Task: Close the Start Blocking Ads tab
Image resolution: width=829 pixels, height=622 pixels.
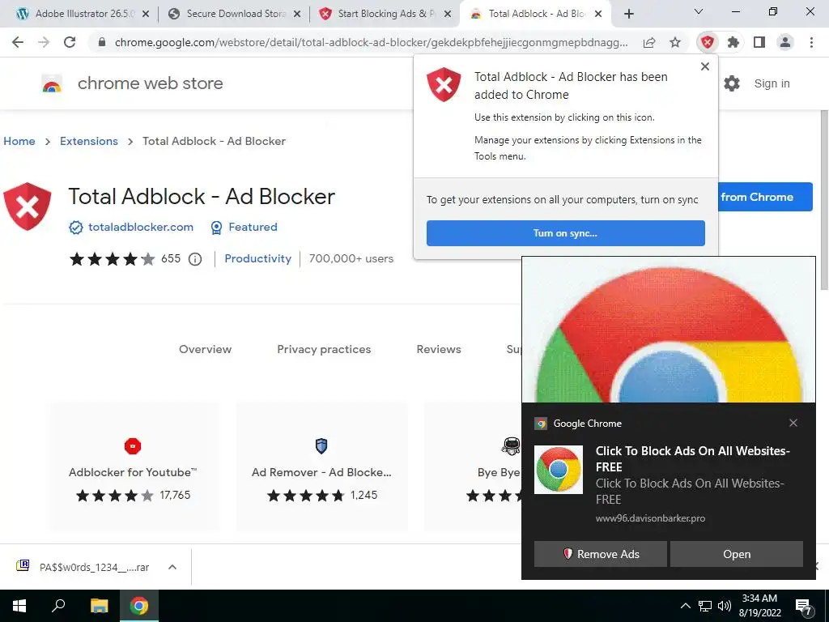Action: pos(448,14)
